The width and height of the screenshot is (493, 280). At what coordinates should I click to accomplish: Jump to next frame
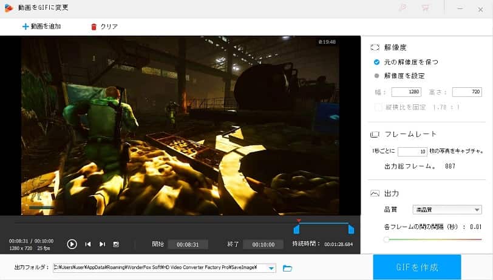coord(102,244)
